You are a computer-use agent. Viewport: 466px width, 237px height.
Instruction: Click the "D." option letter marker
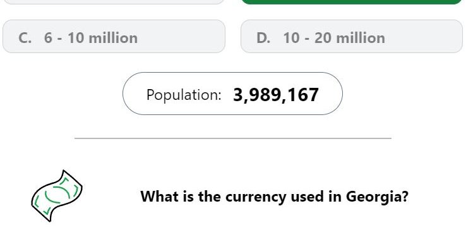(x=263, y=38)
